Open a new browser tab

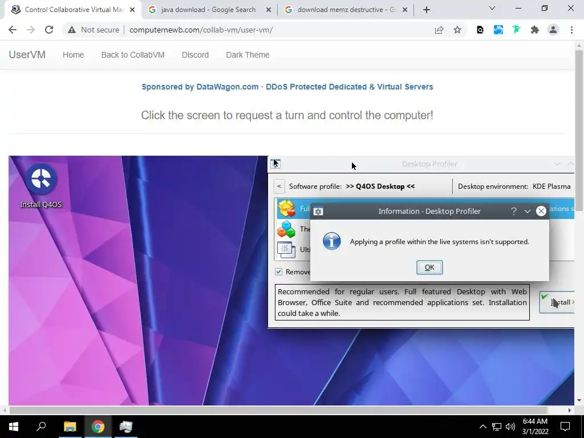coord(427,10)
